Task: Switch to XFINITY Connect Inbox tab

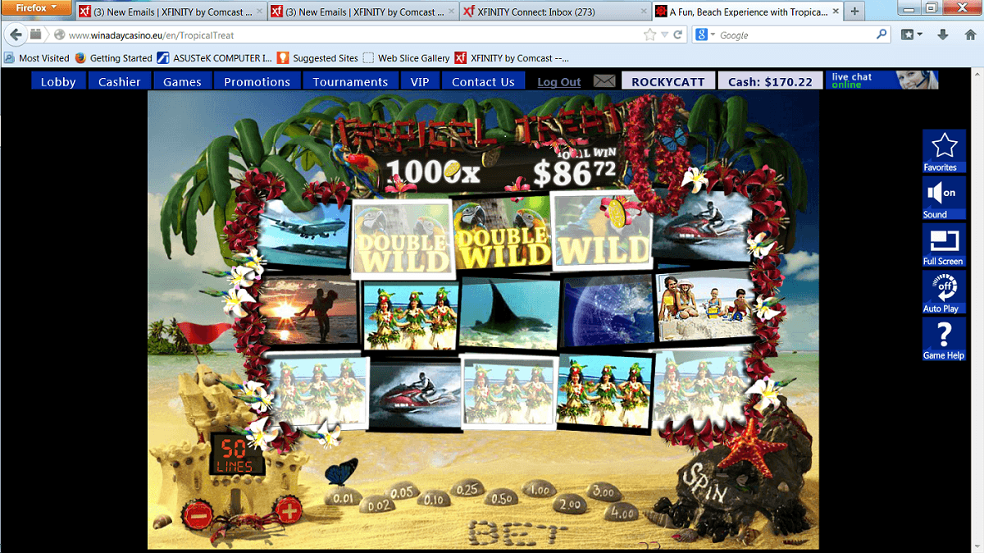Action: (553, 11)
